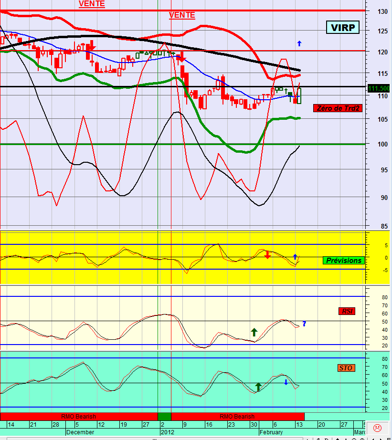Click the December month label
The image size is (392, 440).
tap(80, 432)
